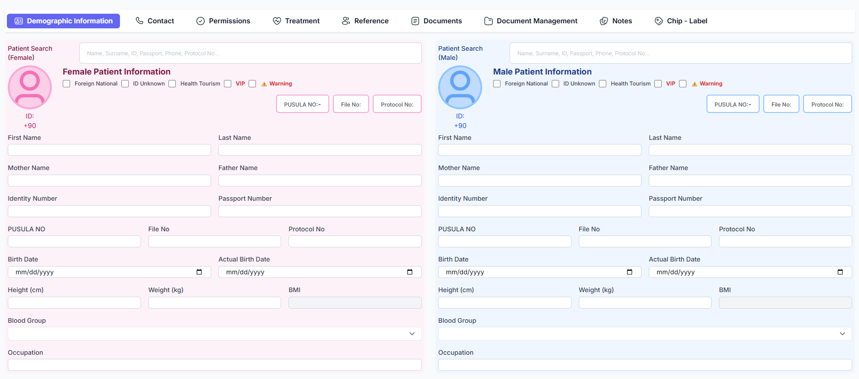Open calendar picker for male Birth Date
Image resolution: width=859 pixels, height=379 pixels.
(x=630, y=272)
